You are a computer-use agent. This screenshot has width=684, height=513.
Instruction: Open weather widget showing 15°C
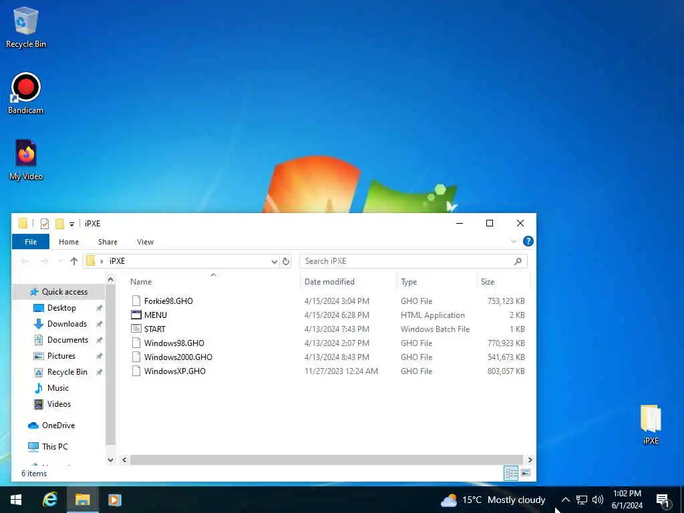coord(493,500)
